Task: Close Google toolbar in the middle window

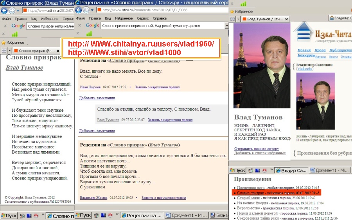Action: click(79, 25)
